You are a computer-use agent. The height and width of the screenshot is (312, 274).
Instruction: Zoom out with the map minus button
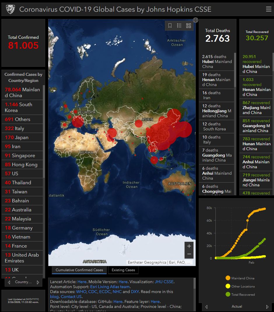tap(189, 254)
